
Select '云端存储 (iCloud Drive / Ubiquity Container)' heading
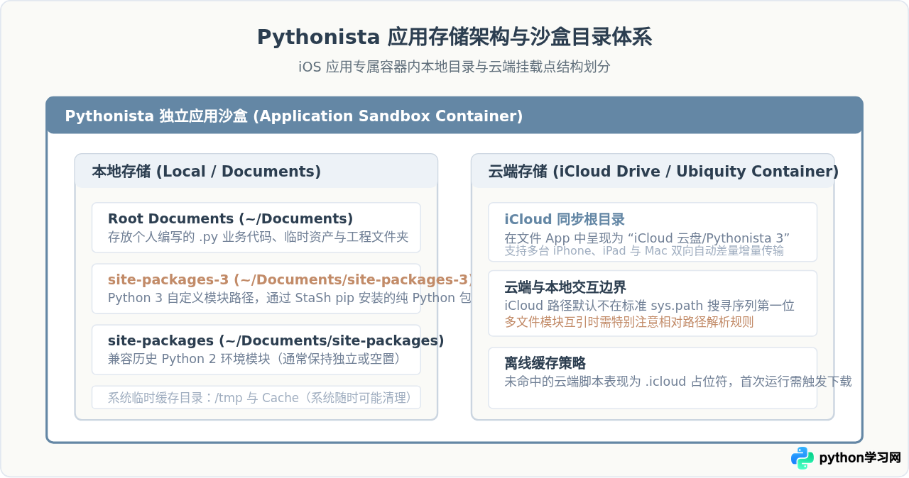point(663,172)
